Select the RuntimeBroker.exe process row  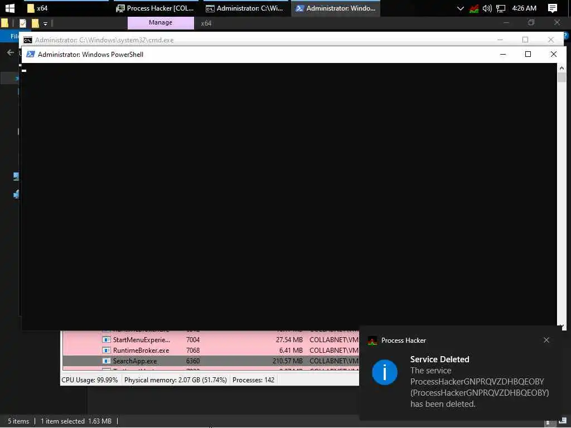pos(210,350)
